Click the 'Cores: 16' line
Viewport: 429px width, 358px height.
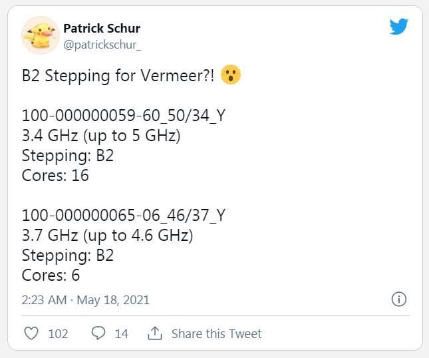pyautogui.click(x=55, y=176)
